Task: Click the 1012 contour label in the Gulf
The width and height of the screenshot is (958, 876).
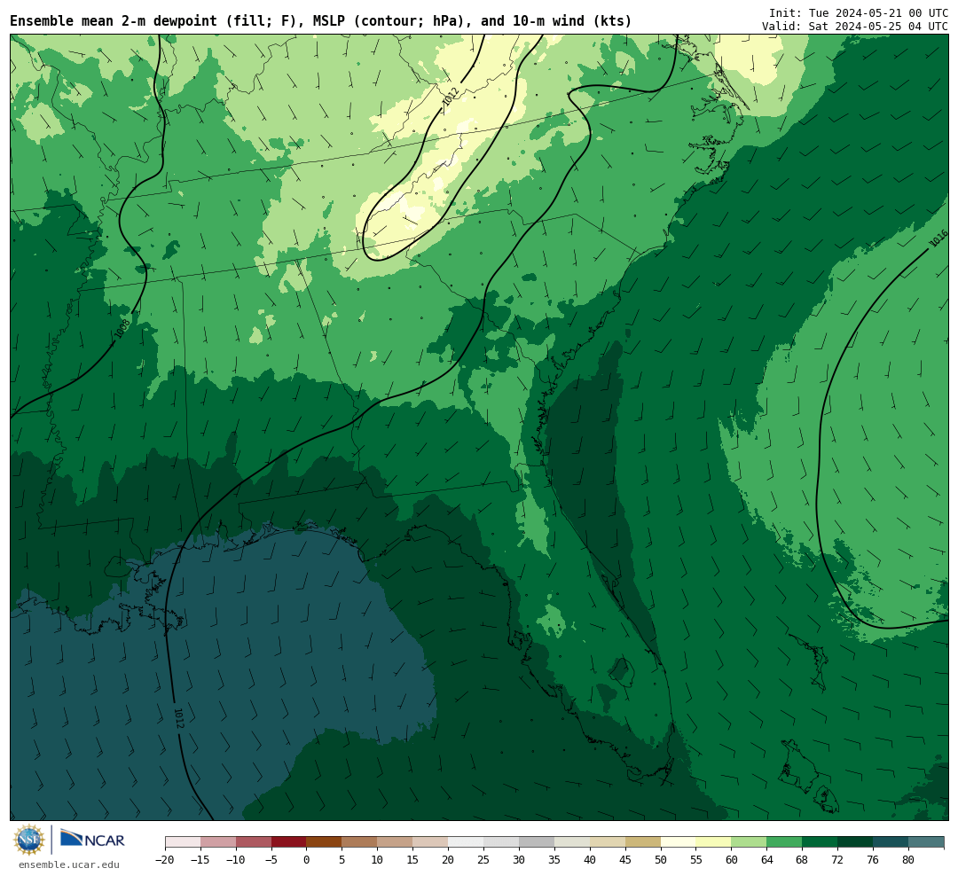Action: (x=178, y=718)
